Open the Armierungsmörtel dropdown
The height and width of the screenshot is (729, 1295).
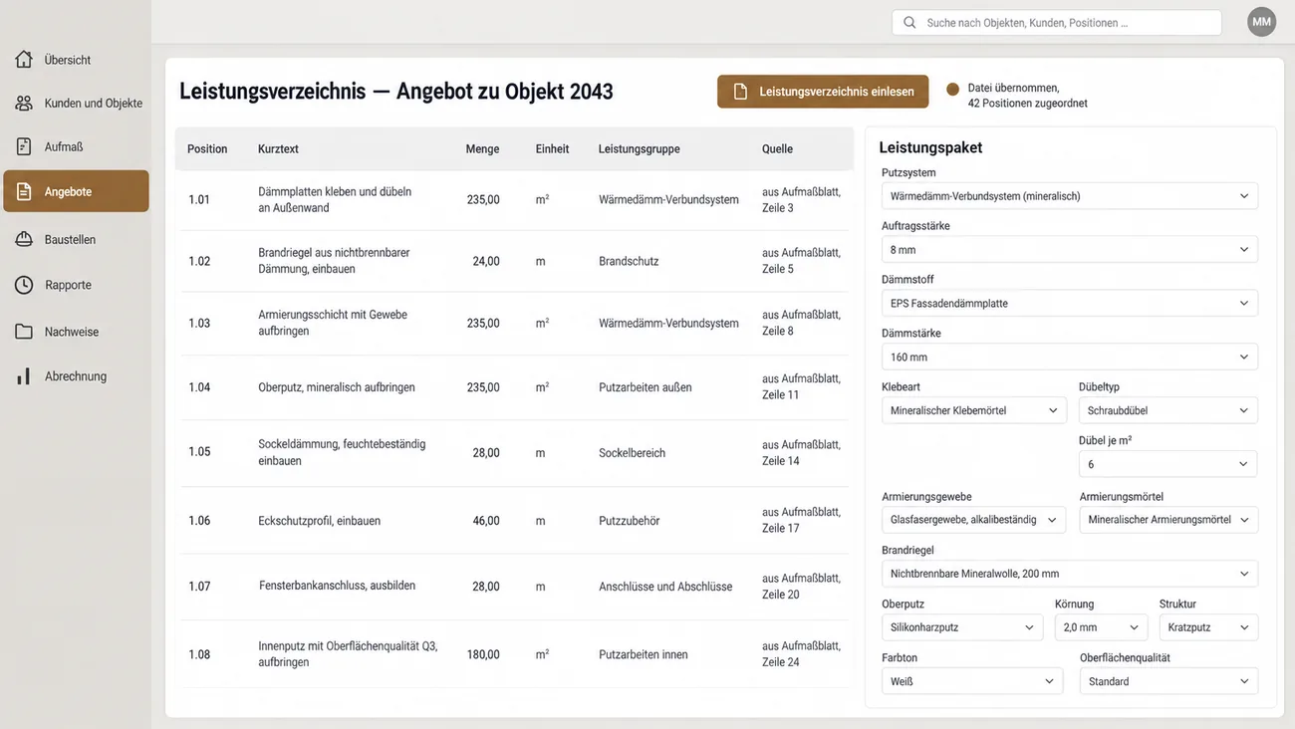1168,520
